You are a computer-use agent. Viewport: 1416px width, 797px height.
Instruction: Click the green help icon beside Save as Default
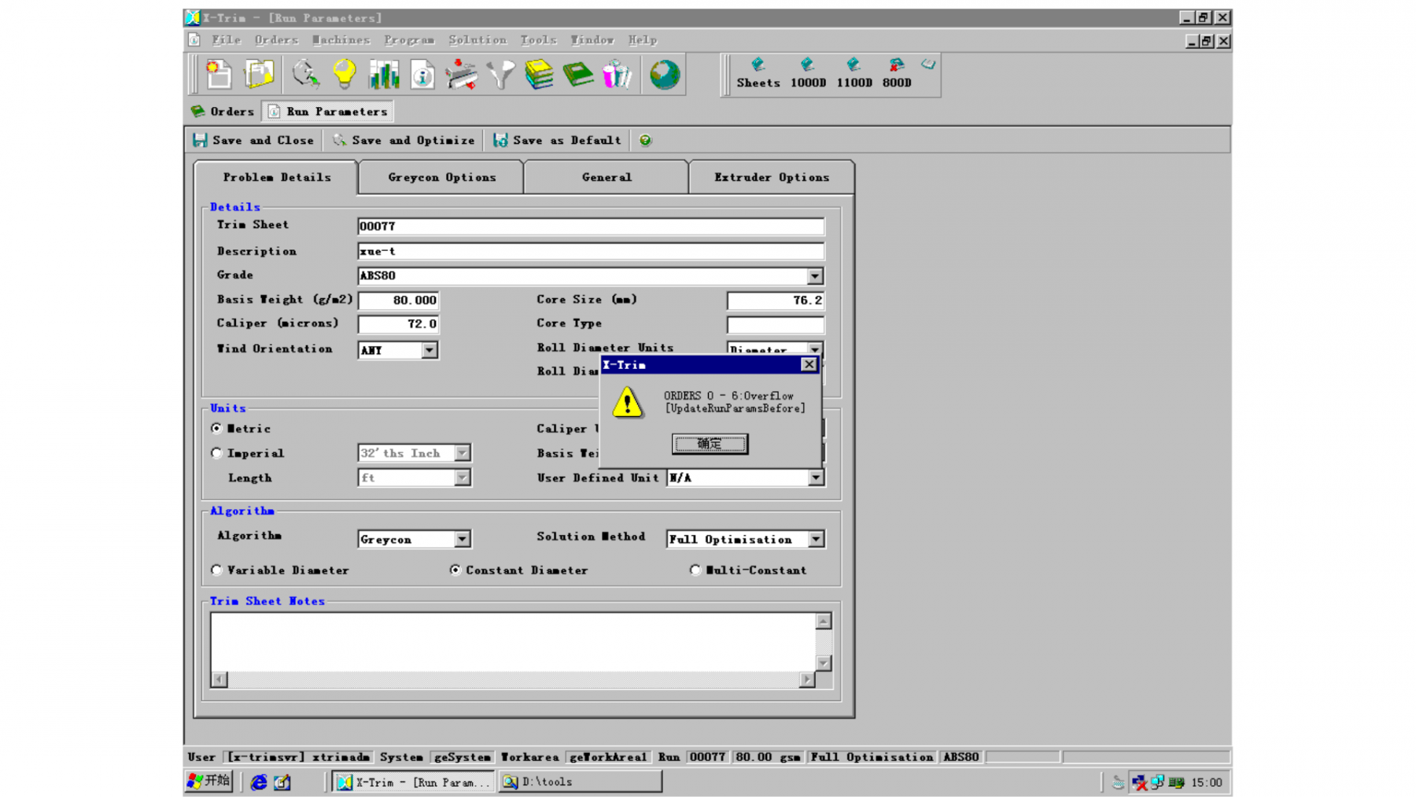pos(645,141)
